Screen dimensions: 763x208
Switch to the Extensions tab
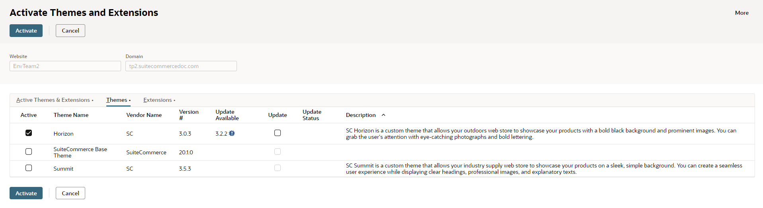159,100
